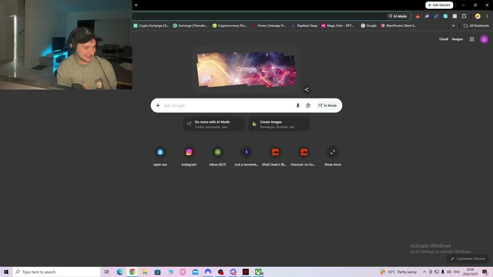Viewport: 493px width, 277px height.
Task: Open the Crypto Exchange bookmark
Action: coord(151,25)
